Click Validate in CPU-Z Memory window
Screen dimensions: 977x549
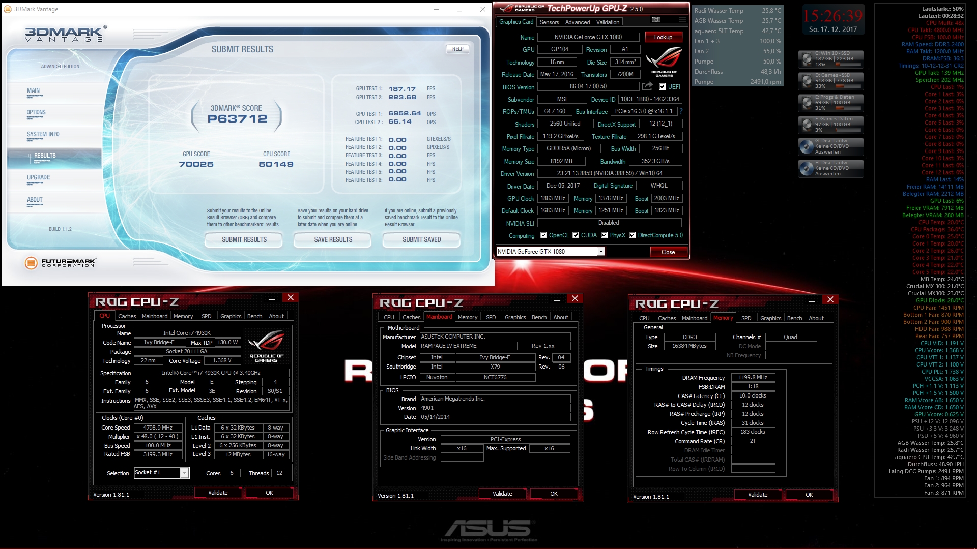(758, 495)
